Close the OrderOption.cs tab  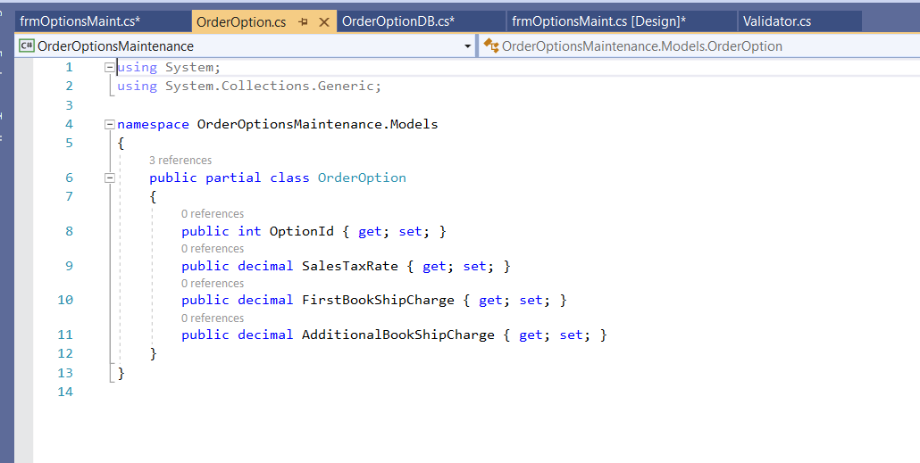click(x=324, y=22)
